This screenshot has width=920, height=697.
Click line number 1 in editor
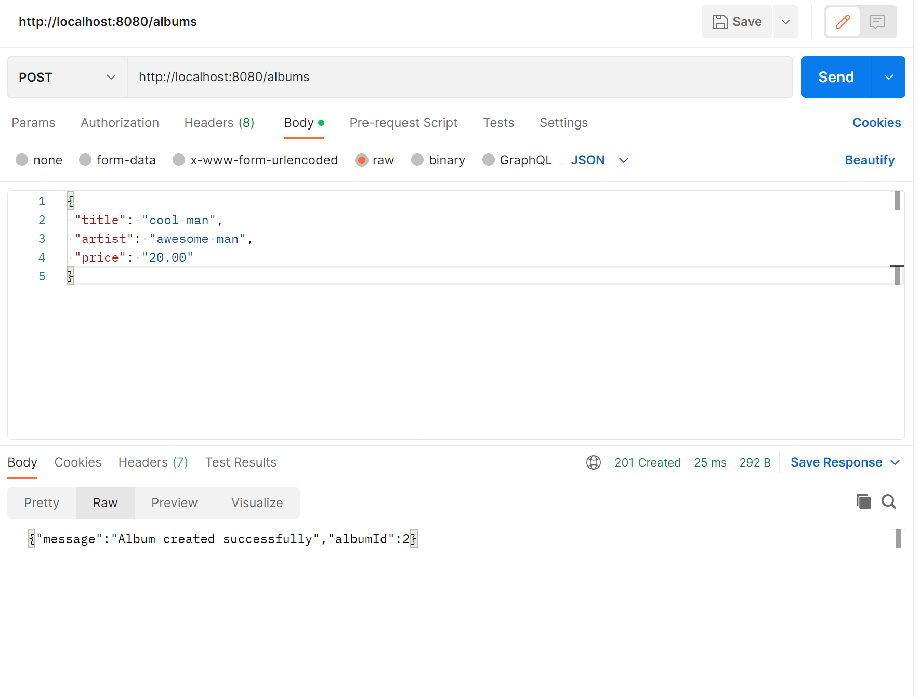[42, 202]
